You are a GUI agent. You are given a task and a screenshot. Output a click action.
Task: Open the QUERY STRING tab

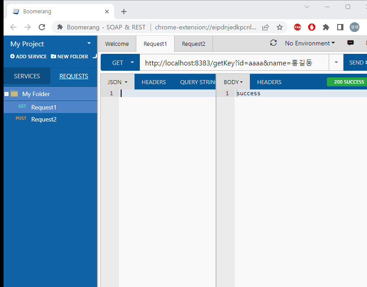pyautogui.click(x=198, y=82)
